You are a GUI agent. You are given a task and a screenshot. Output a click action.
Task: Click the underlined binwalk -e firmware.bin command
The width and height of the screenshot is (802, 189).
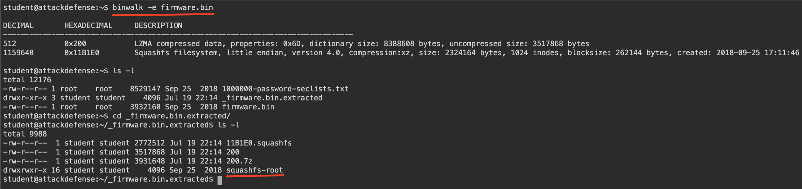(x=163, y=7)
